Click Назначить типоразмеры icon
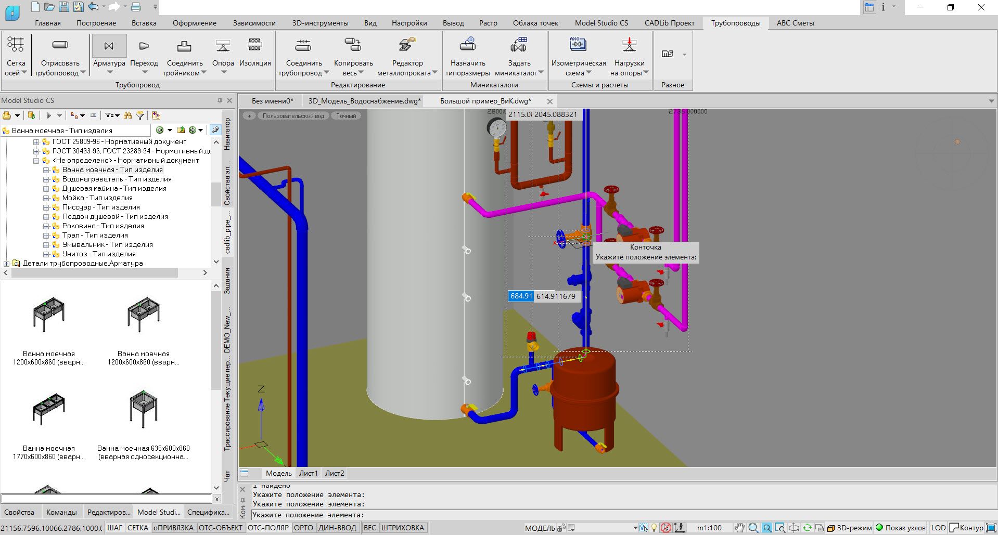Viewport: 998px width, 535px height. [467, 46]
